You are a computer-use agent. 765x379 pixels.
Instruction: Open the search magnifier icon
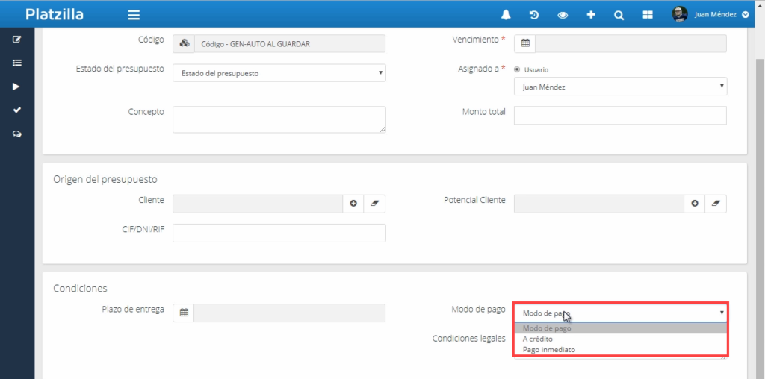pos(619,14)
